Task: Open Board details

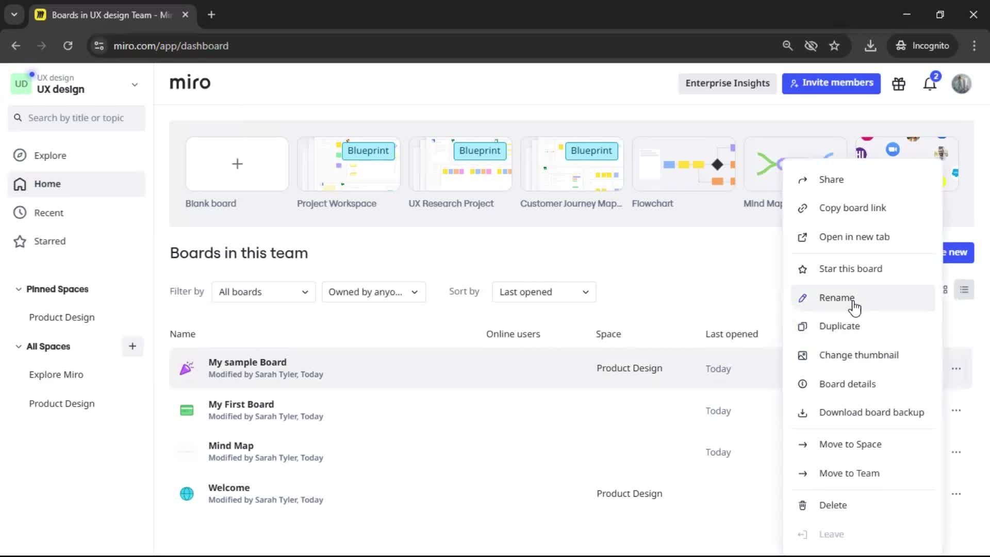Action: tap(863, 384)
